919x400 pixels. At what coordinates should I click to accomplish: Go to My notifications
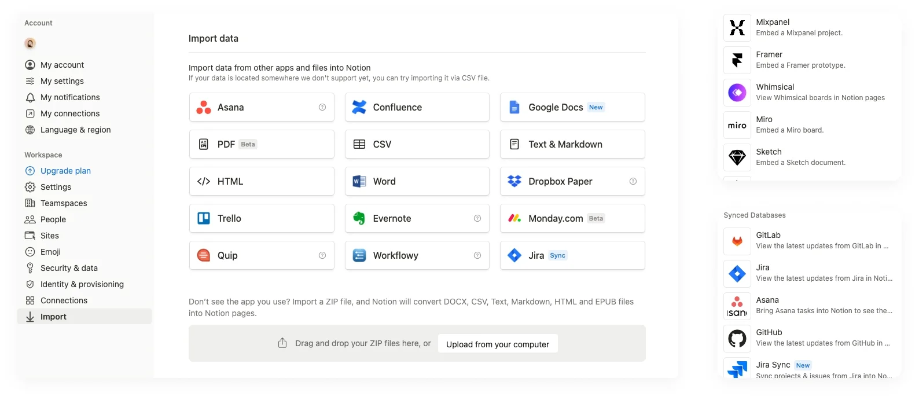tap(84, 97)
